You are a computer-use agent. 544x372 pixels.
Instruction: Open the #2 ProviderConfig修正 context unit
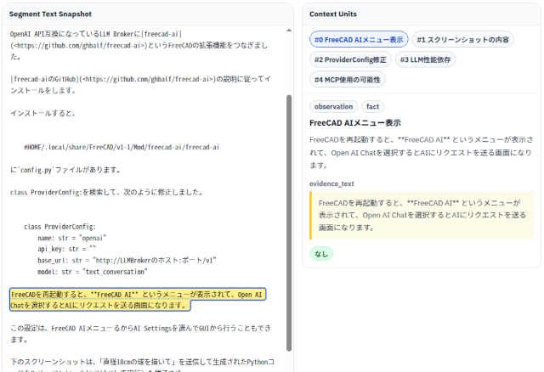[350, 59]
